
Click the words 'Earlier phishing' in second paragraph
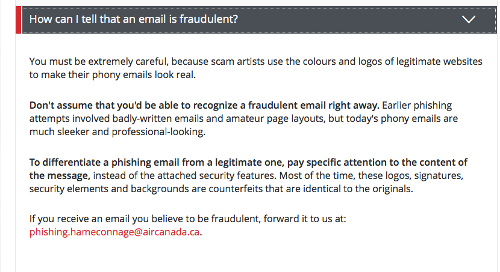point(417,105)
